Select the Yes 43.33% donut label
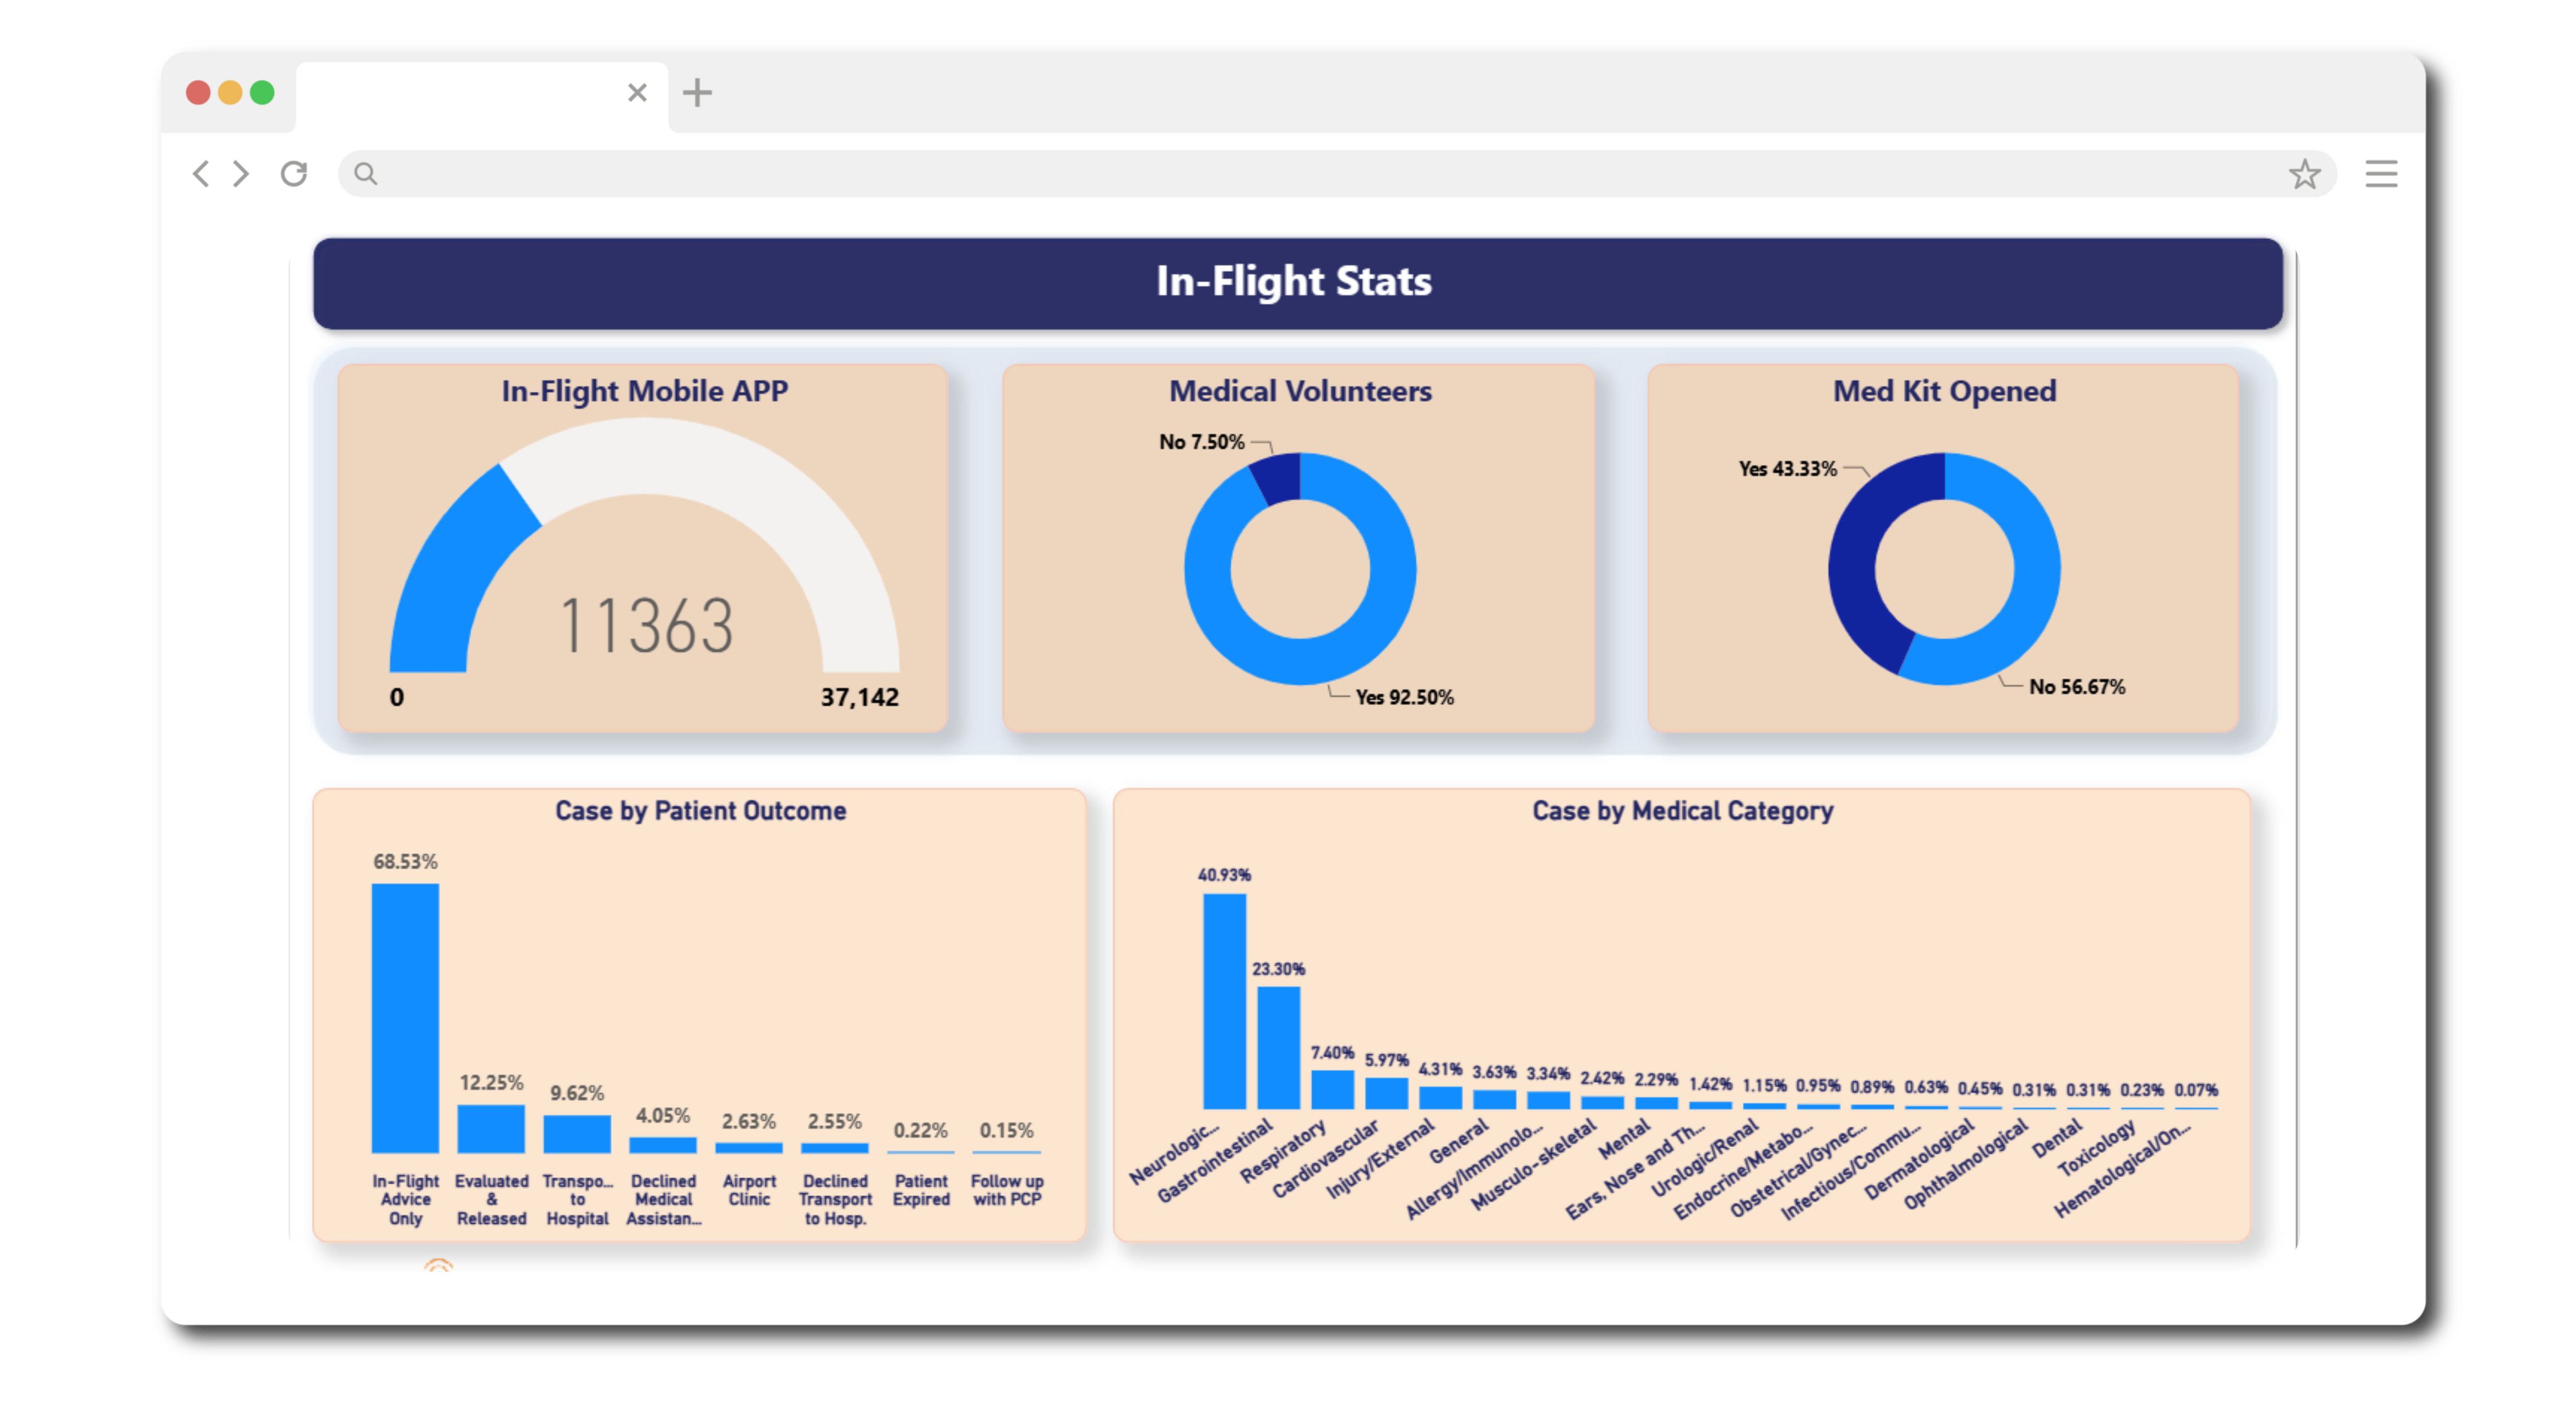 [x=1787, y=468]
